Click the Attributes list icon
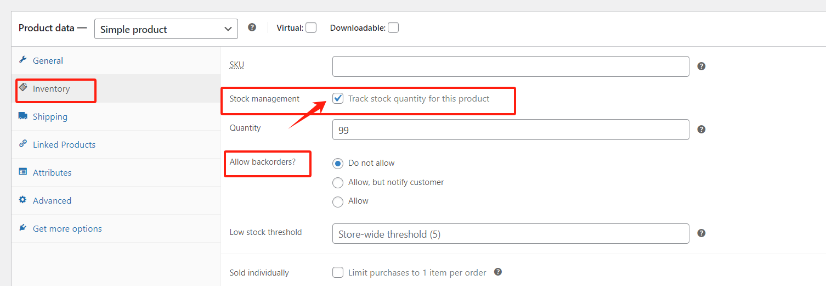Screen dimensions: 826x286 (x=22, y=172)
